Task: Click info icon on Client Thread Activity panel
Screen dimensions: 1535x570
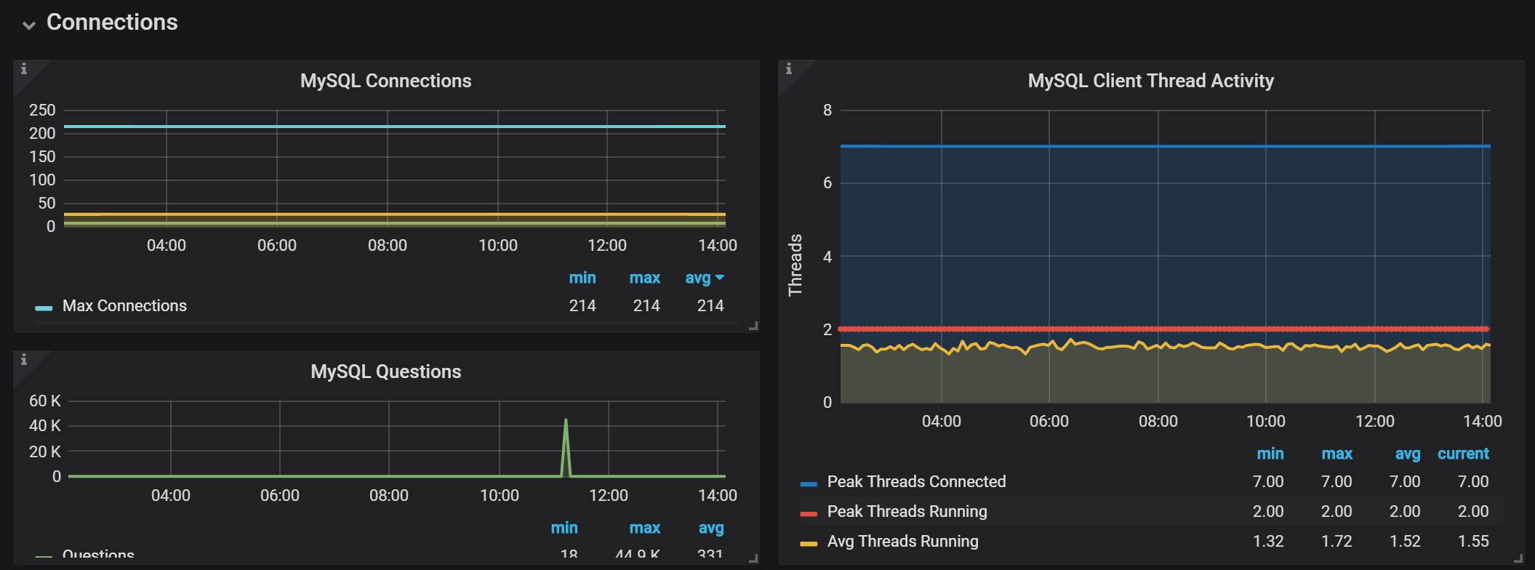Action: pos(789,69)
